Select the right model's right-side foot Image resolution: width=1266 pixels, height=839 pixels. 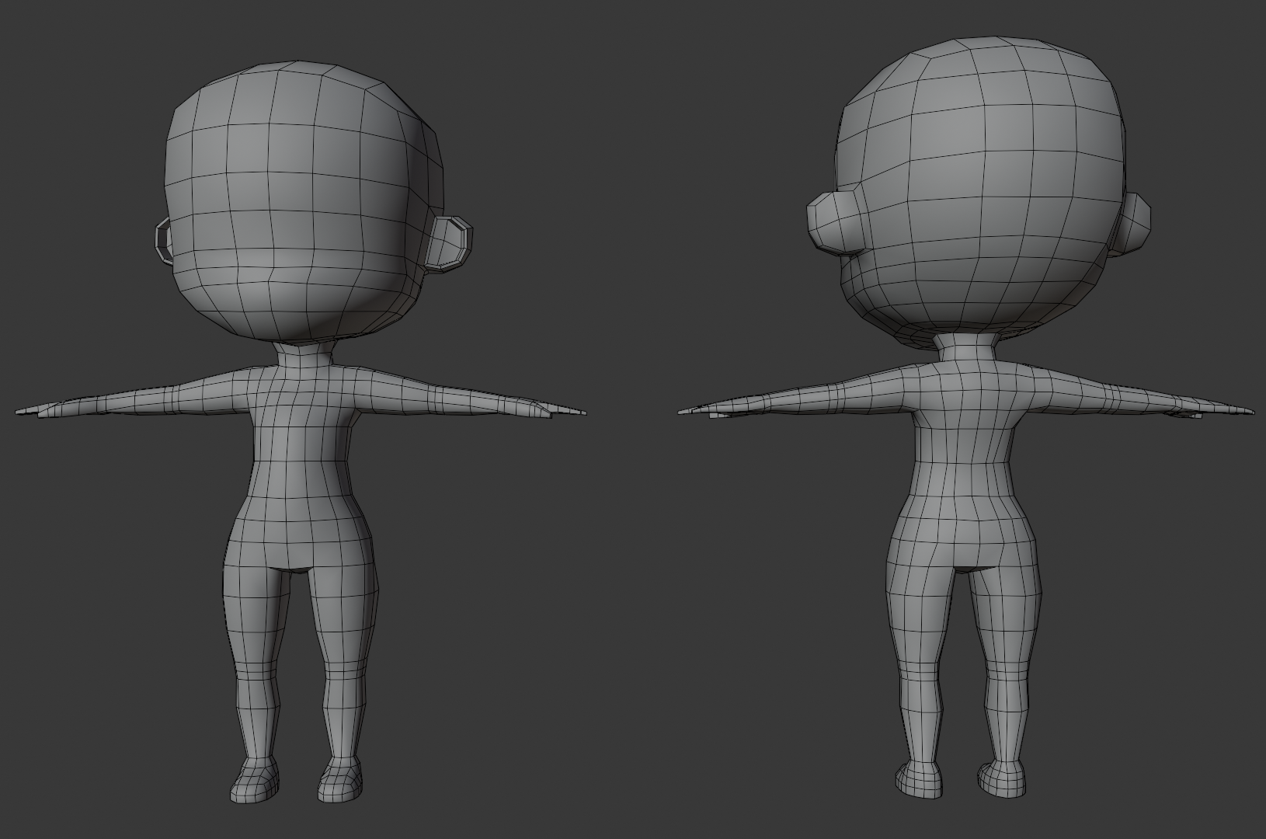[x=1003, y=777]
